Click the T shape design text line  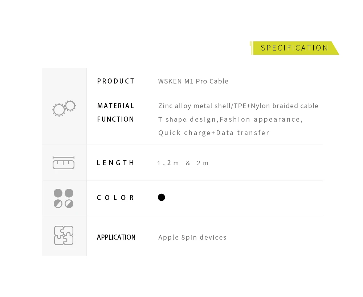(x=231, y=119)
